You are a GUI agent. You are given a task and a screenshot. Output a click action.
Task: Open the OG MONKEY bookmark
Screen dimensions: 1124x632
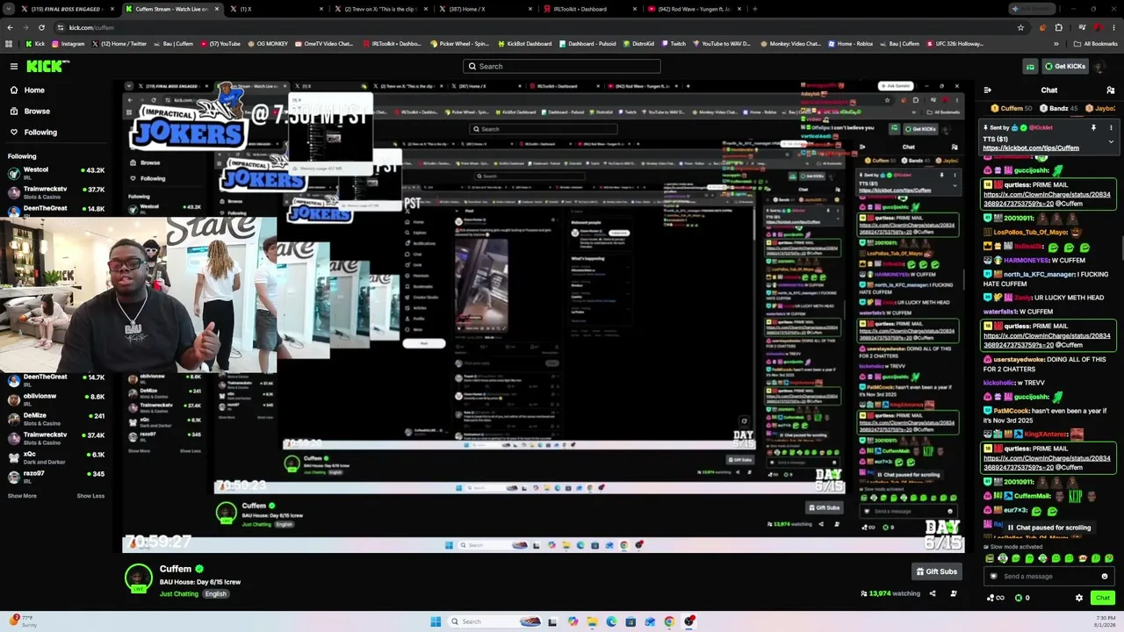268,43
